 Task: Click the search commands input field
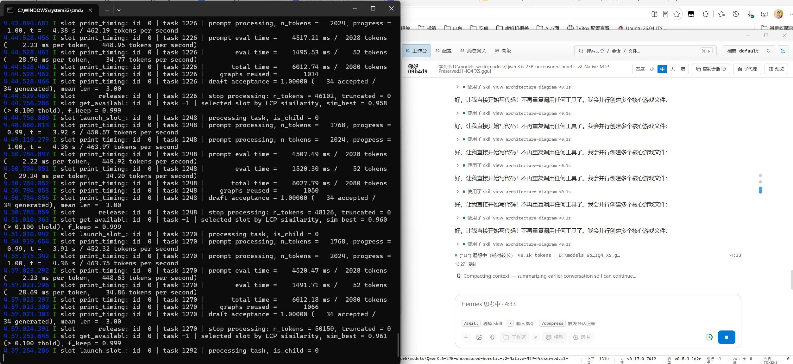[645, 51]
